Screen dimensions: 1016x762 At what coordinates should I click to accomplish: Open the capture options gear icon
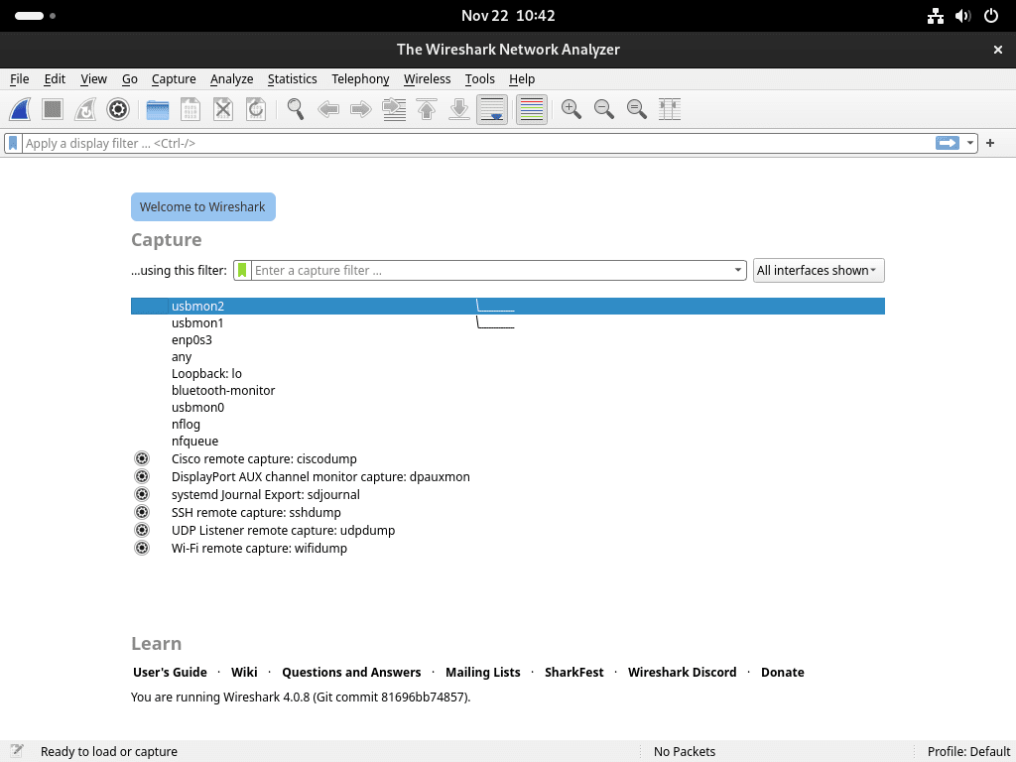[x=118, y=109]
